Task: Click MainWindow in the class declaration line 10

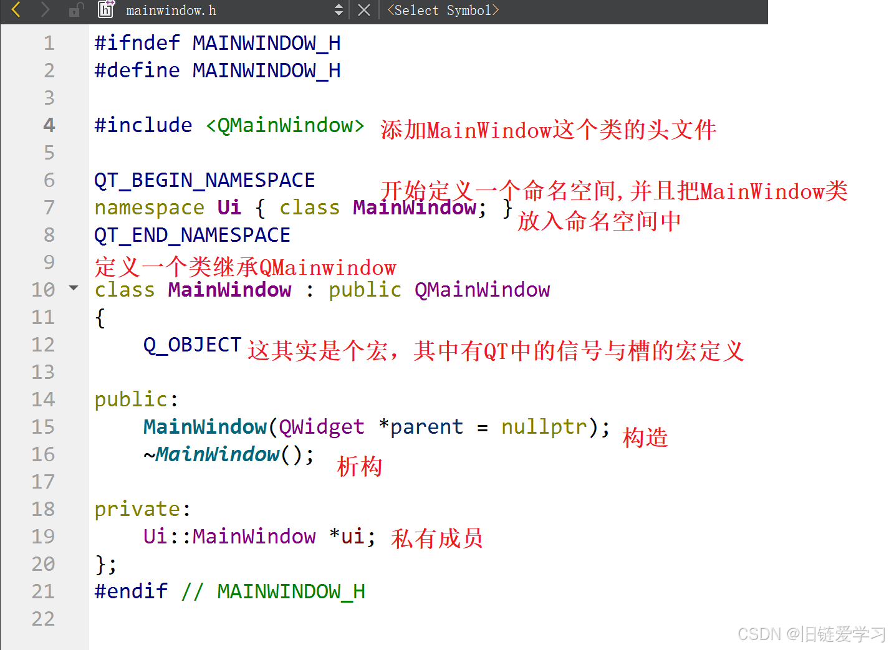Action: pos(229,290)
